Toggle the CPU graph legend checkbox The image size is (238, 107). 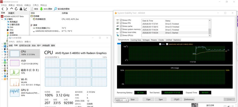click(160, 44)
